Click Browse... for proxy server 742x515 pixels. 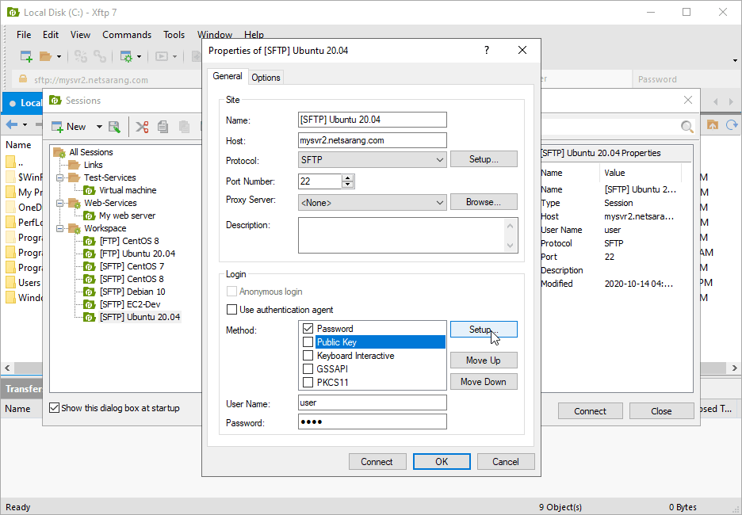484,202
